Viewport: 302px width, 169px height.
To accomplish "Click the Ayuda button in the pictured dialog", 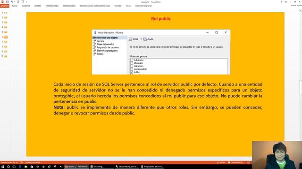I will pos(149,39).
